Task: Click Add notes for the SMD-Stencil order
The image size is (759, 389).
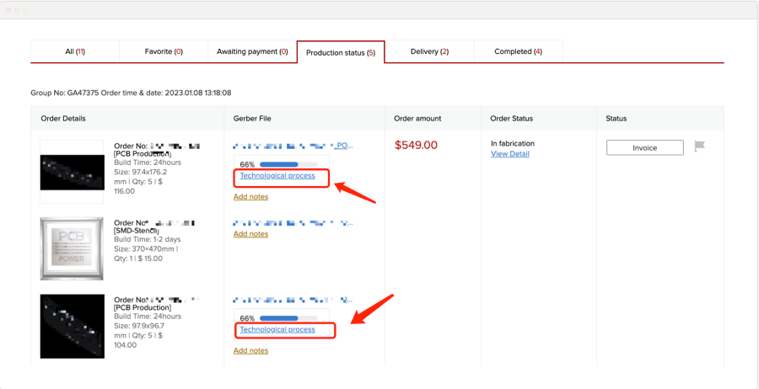Action: (250, 234)
